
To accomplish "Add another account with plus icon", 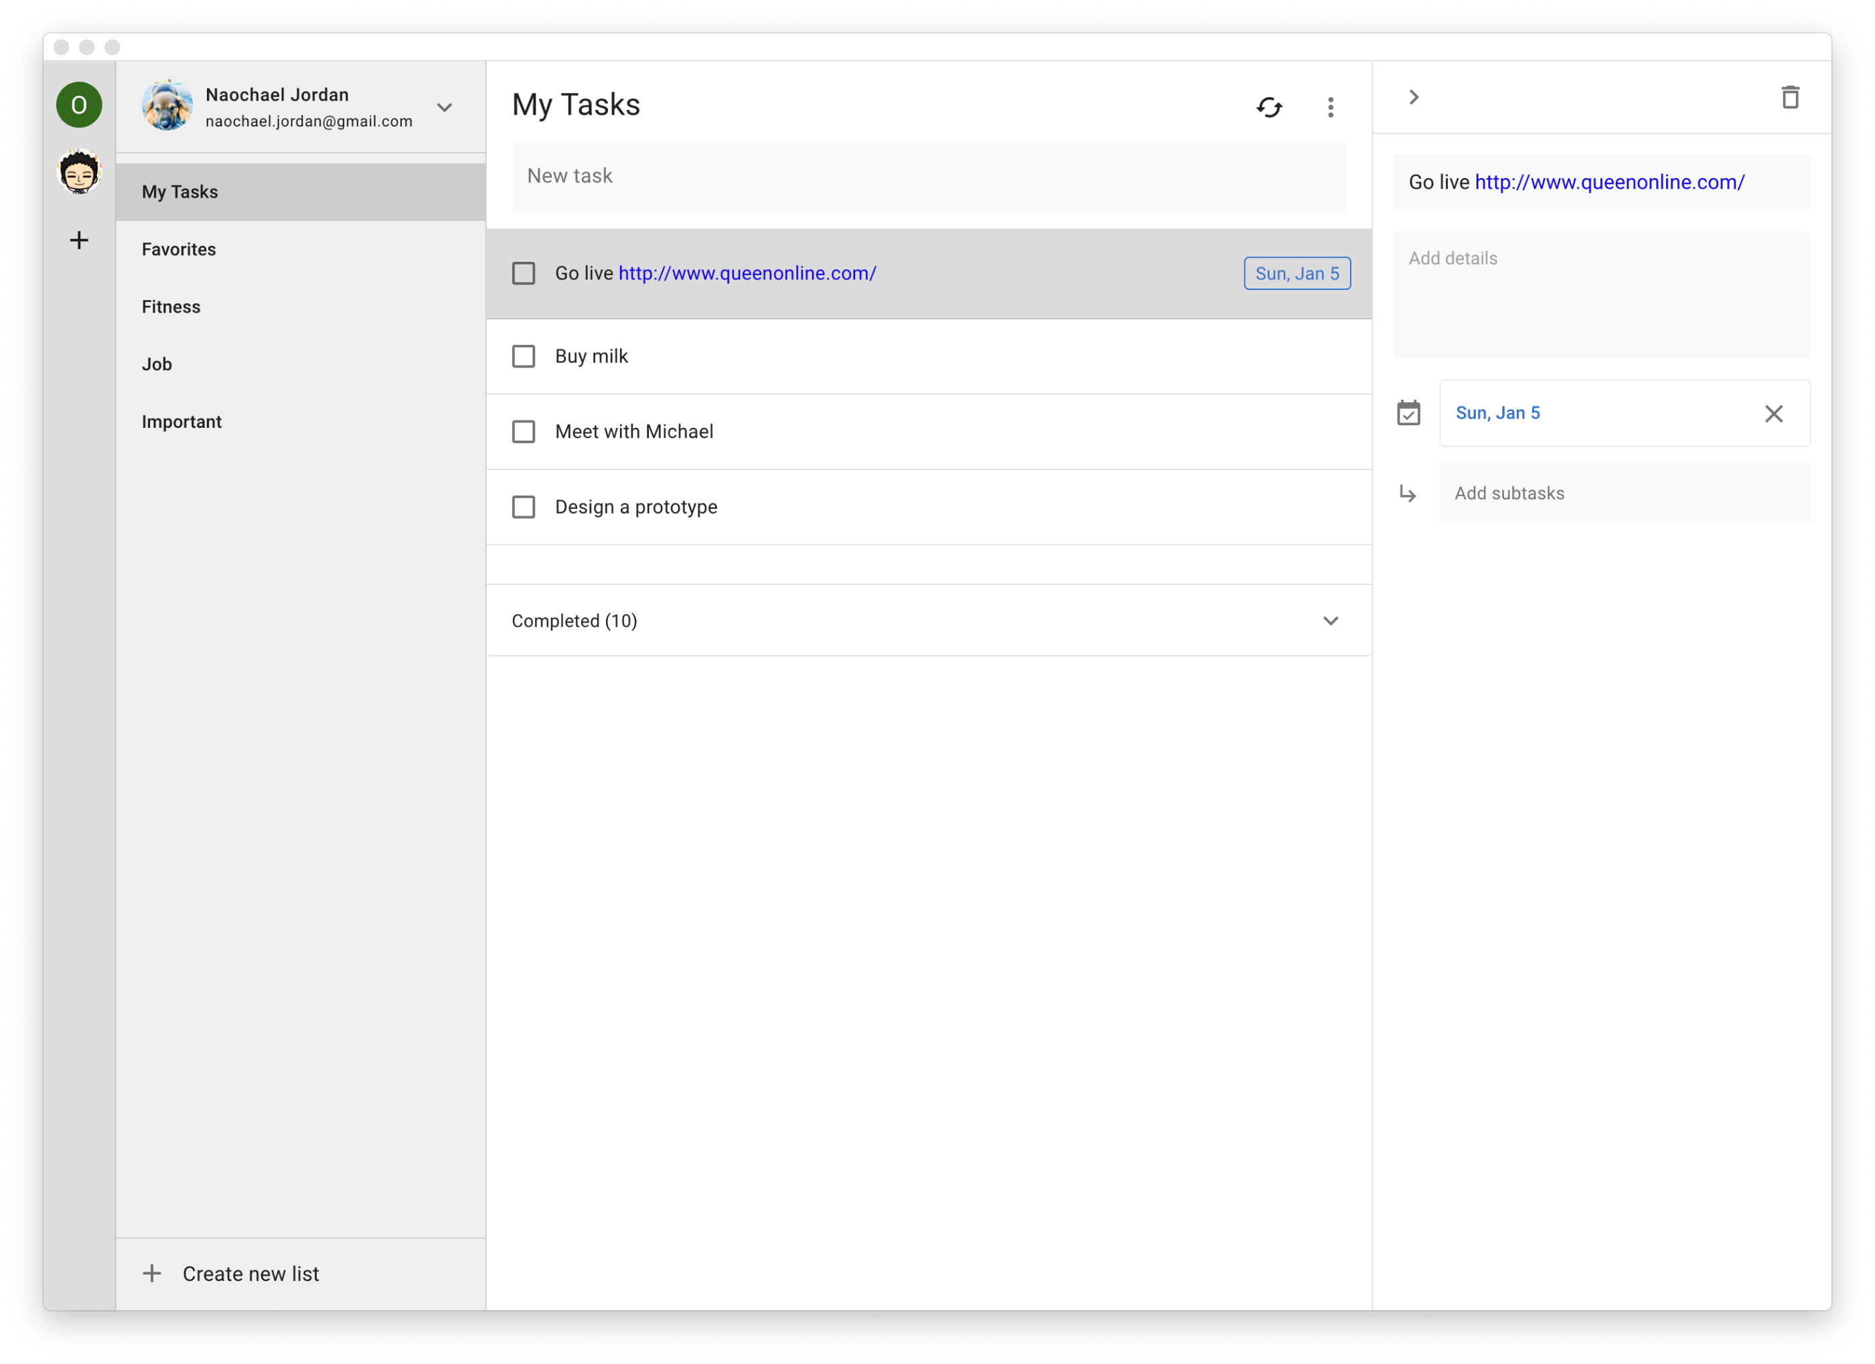I will coord(80,240).
